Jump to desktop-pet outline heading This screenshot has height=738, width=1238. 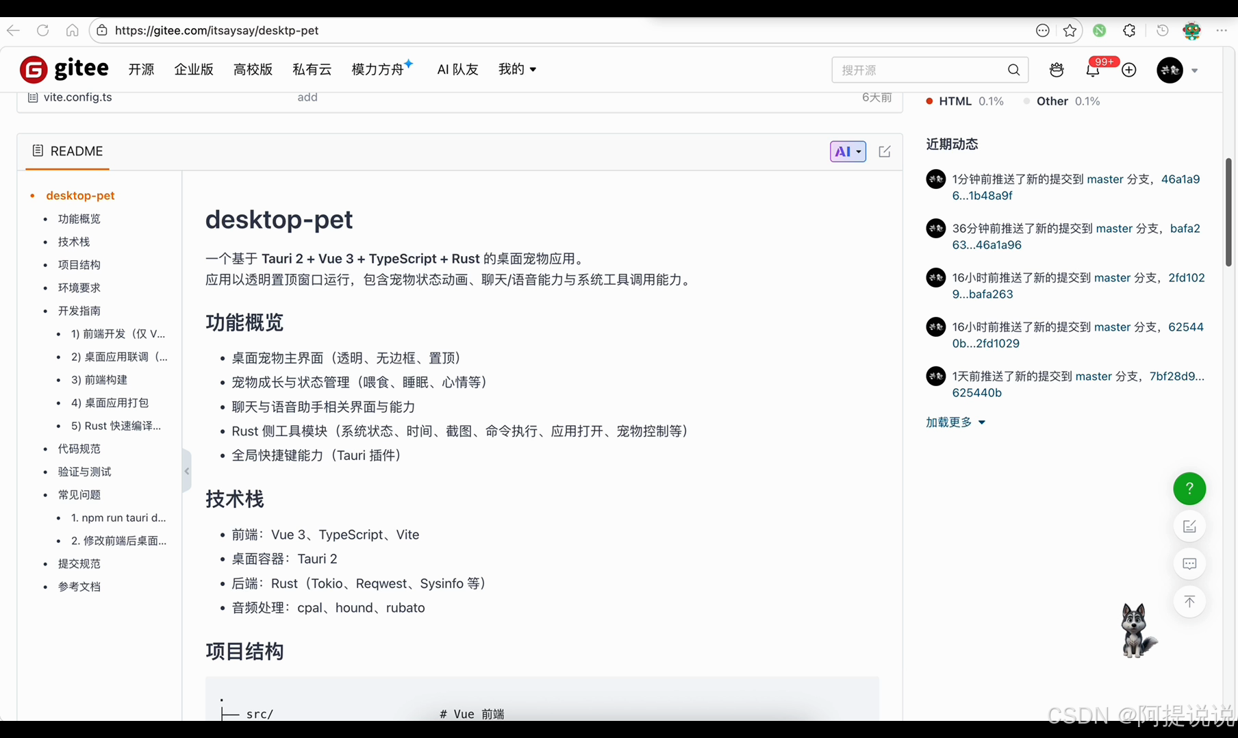pyautogui.click(x=80, y=196)
